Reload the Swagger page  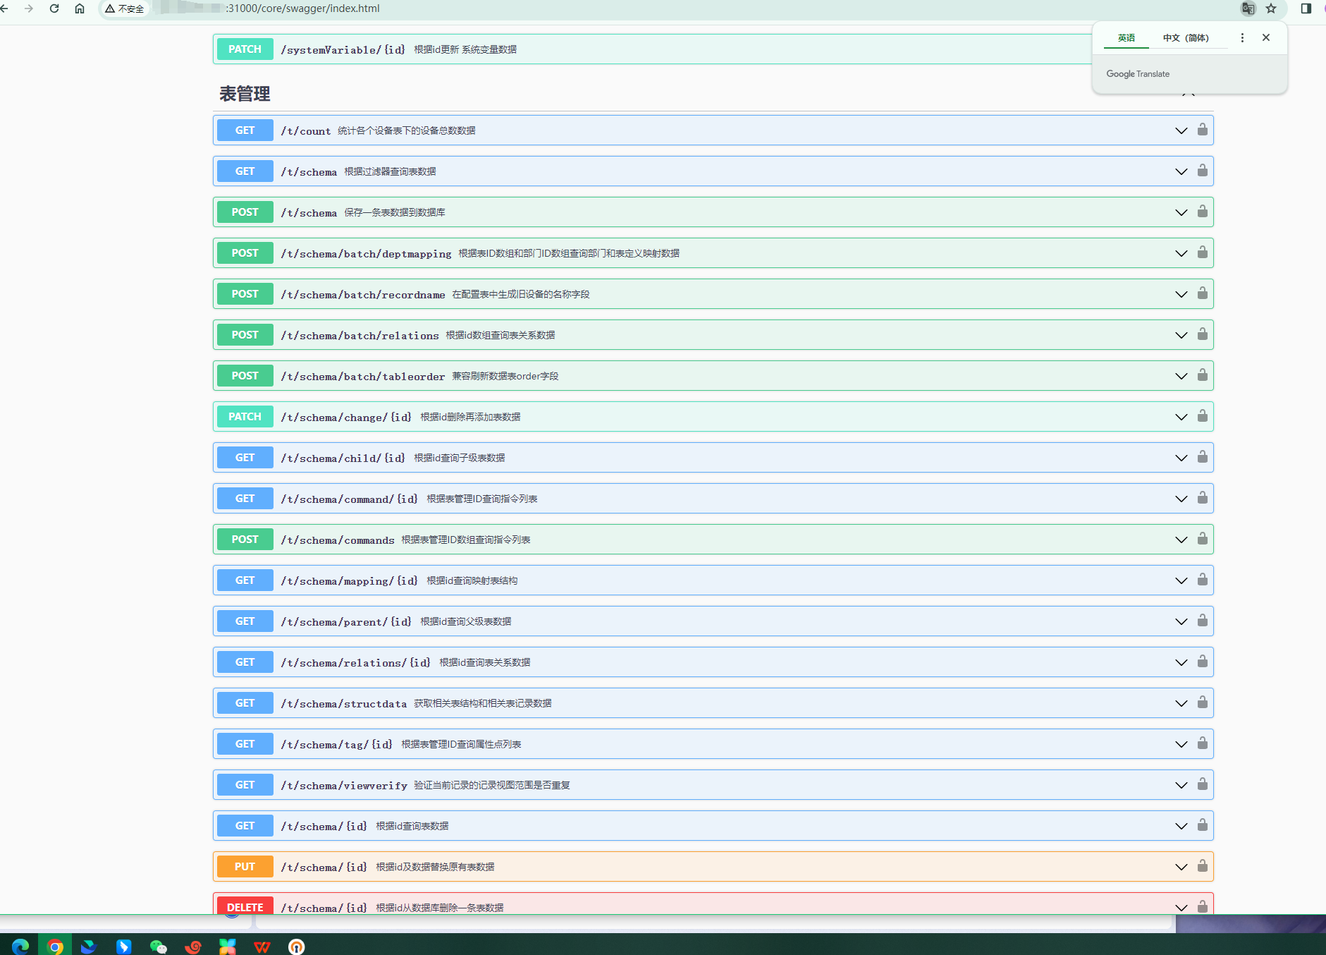(x=54, y=8)
